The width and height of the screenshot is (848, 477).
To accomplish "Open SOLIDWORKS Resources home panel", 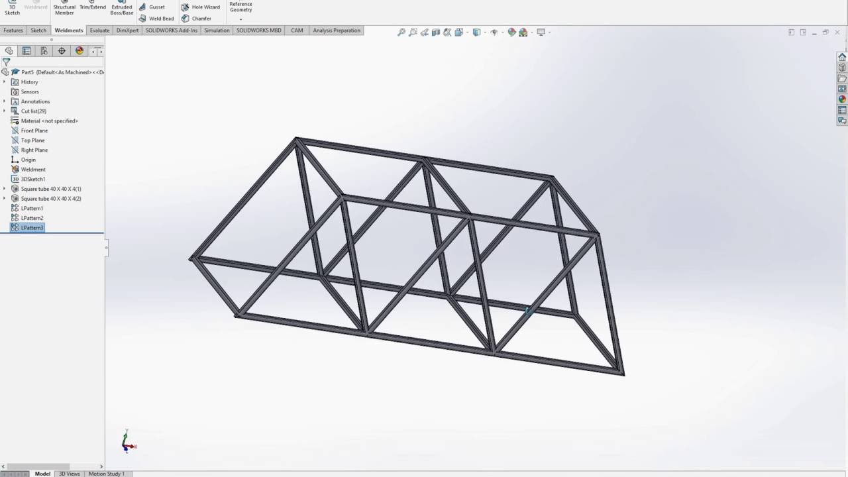I will point(842,57).
